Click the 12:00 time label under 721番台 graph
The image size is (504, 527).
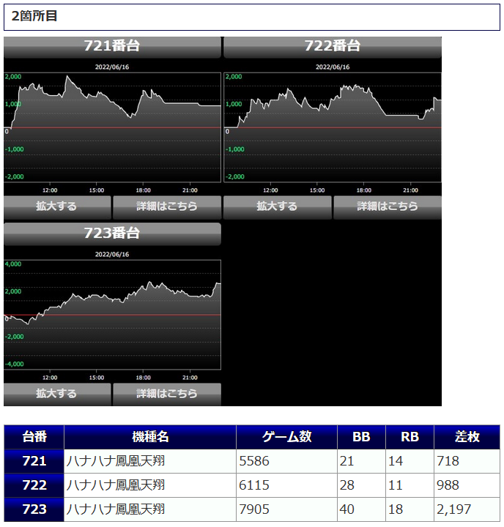tap(50, 190)
